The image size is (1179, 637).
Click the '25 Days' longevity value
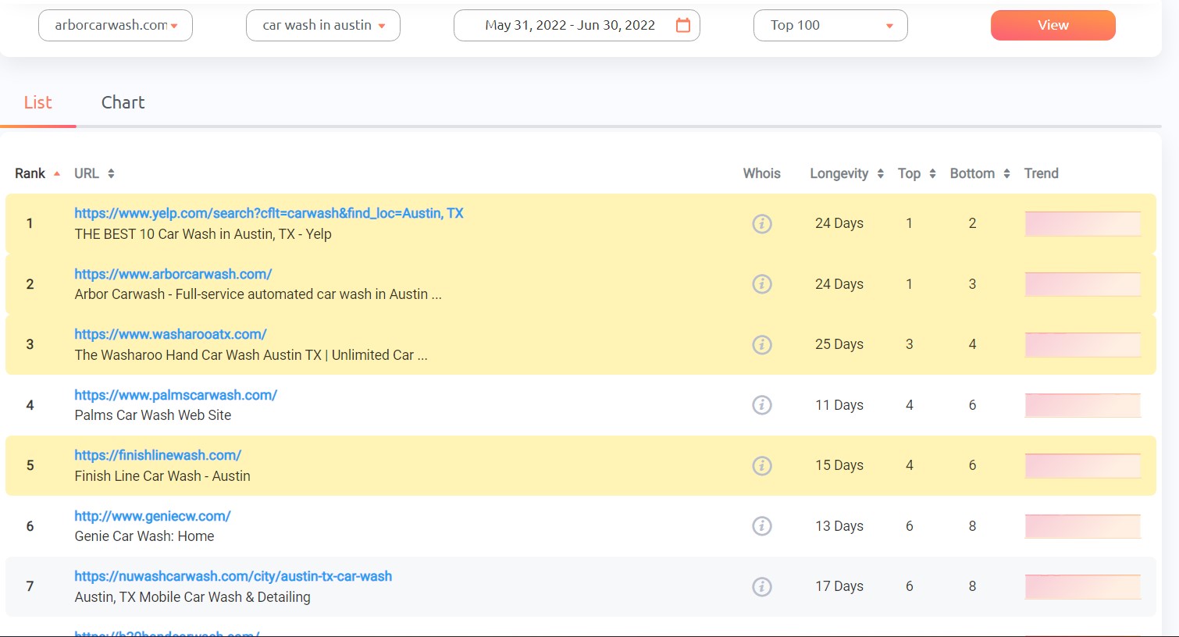[x=839, y=344]
